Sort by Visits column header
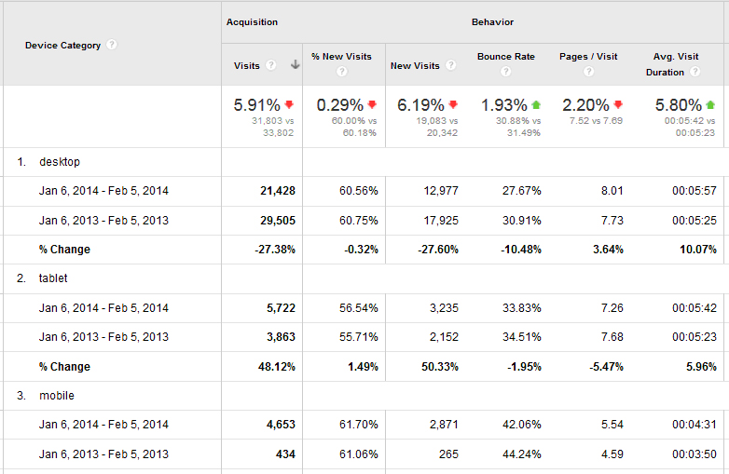The width and height of the screenshot is (729, 474). 246,65
